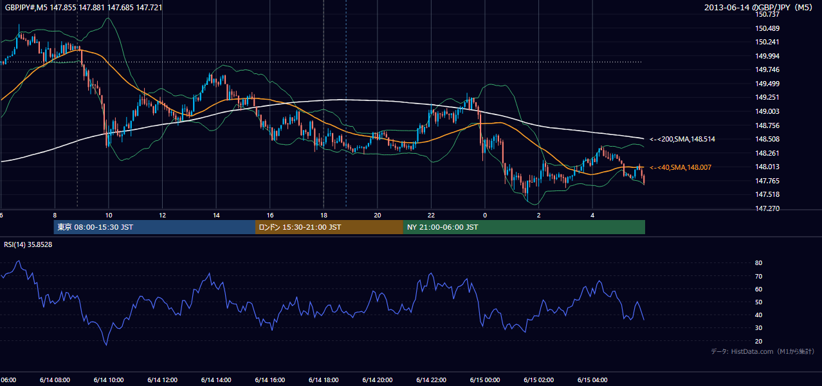Click price axis value 148.508
Viewport: 822px width, 386px height.
click(x=767, y=139)
